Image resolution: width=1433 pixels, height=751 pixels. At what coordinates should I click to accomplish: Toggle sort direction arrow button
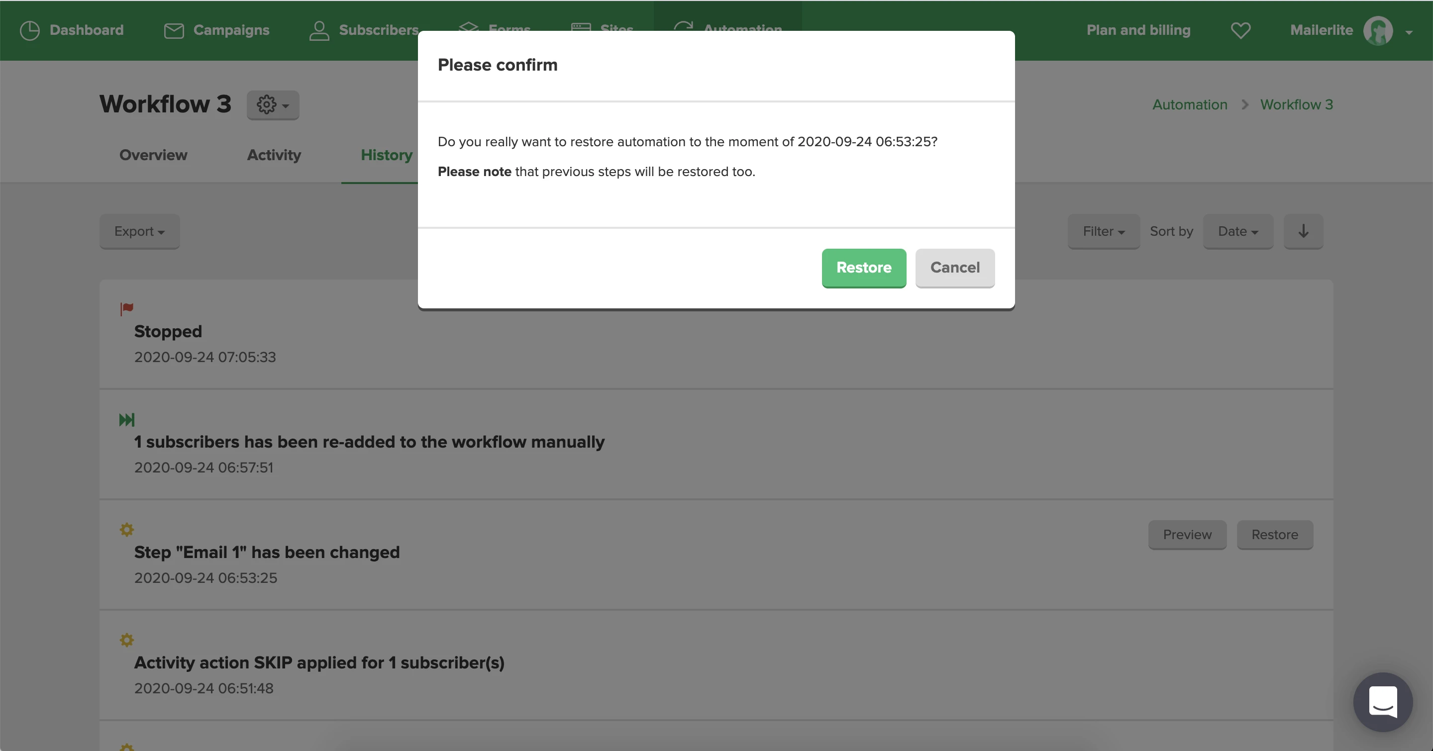[1303, 231]
